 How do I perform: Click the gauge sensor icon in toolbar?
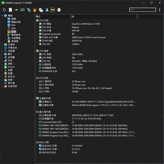click(x=59, y=10)
